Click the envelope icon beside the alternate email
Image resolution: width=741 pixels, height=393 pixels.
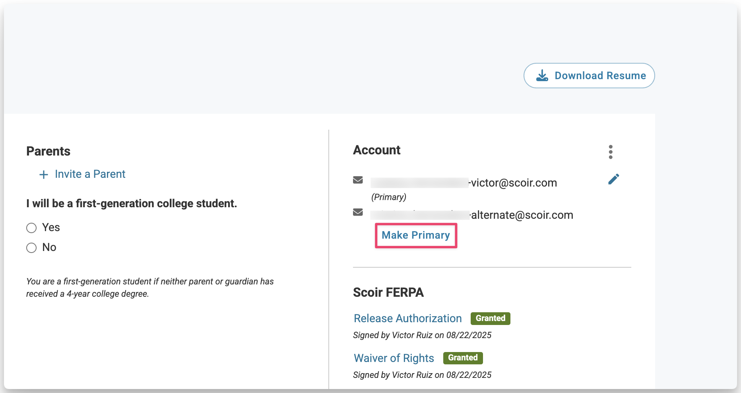[x=358, y=212]
